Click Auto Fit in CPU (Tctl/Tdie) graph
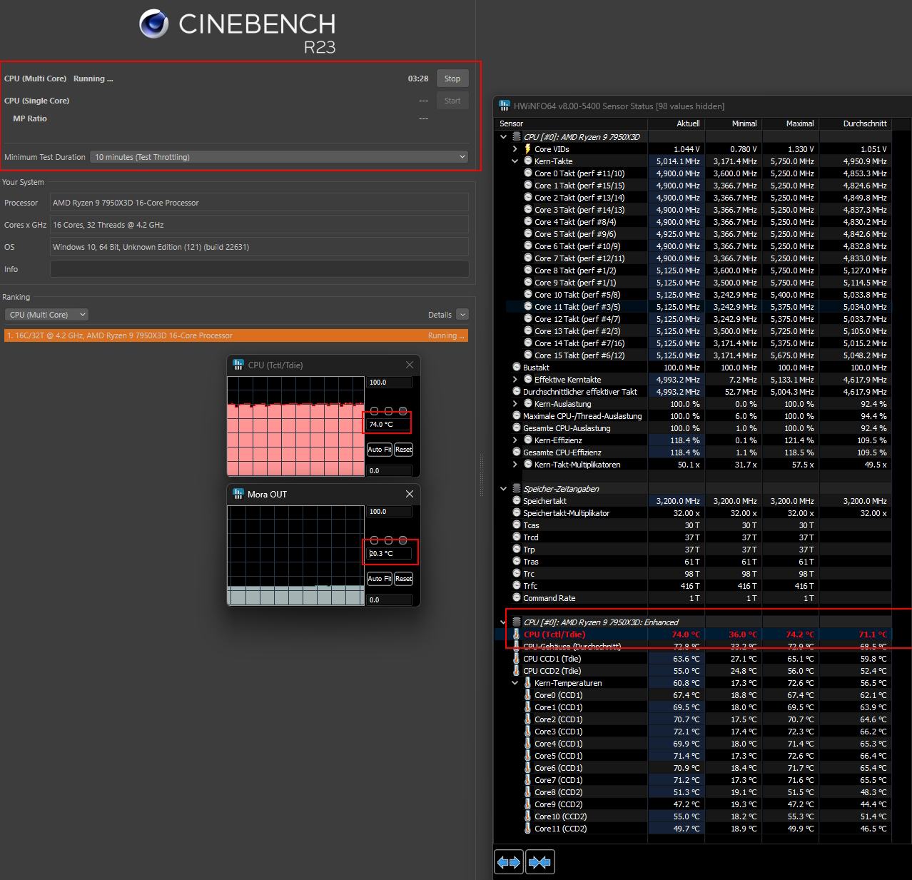Image resolution: width=912 pixels, height=880 pixels. (380, 450)
